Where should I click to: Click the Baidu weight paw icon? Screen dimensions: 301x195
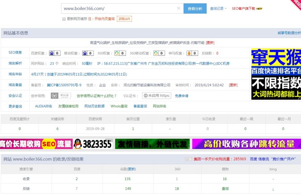pos(52,53)
